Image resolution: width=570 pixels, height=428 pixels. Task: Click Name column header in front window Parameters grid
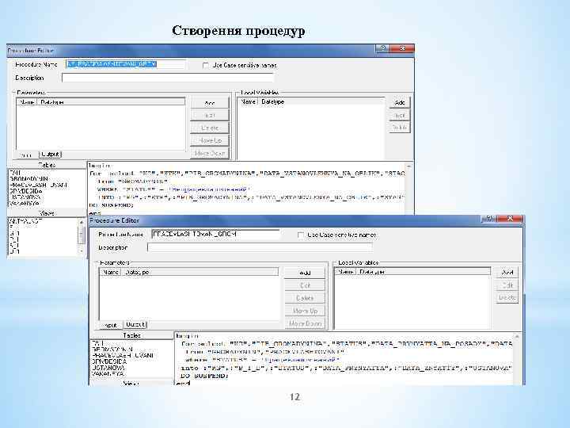(x=111, y=272)
